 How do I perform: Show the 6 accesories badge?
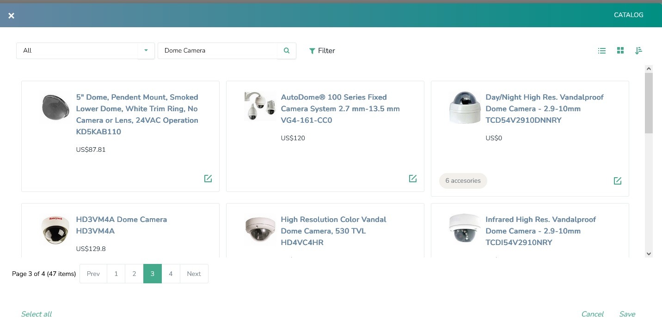click(x=463, y=181)
